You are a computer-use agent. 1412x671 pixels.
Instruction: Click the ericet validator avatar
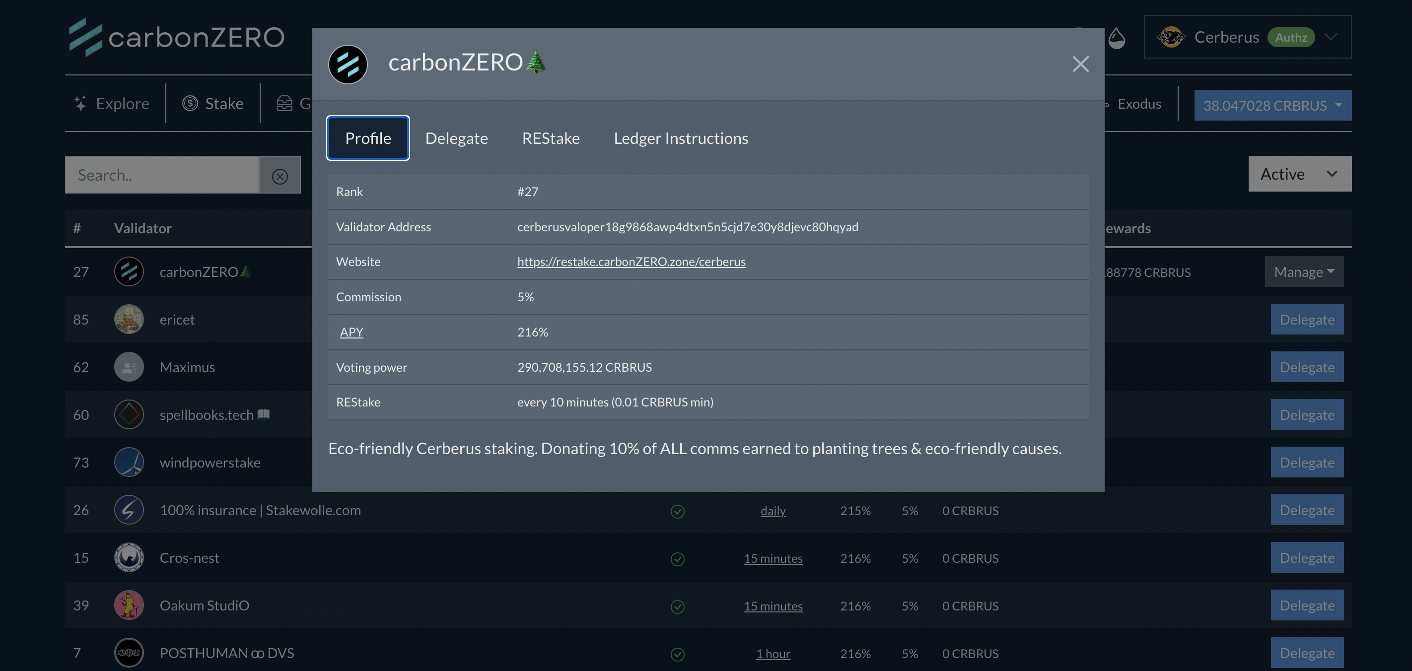pyautogui.click(x=129, y=319)
